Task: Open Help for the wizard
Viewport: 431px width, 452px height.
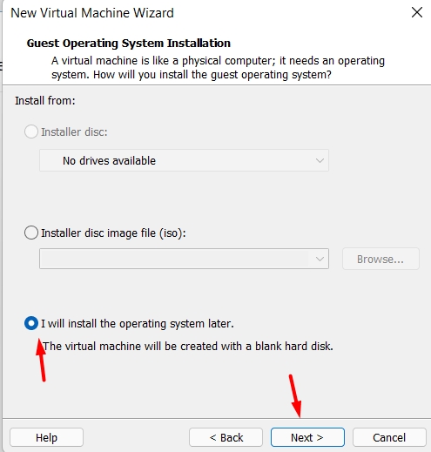Action: (46, 437)
